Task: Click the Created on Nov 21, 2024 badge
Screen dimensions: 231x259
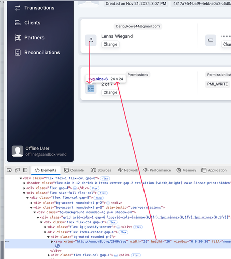Action: [136, 4]
